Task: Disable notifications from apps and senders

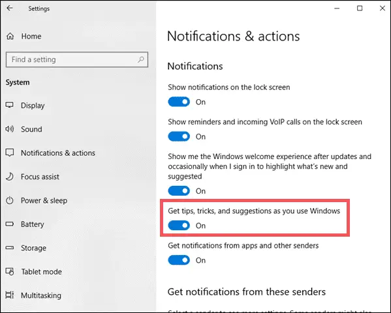Action: click(x=179, y=260)
